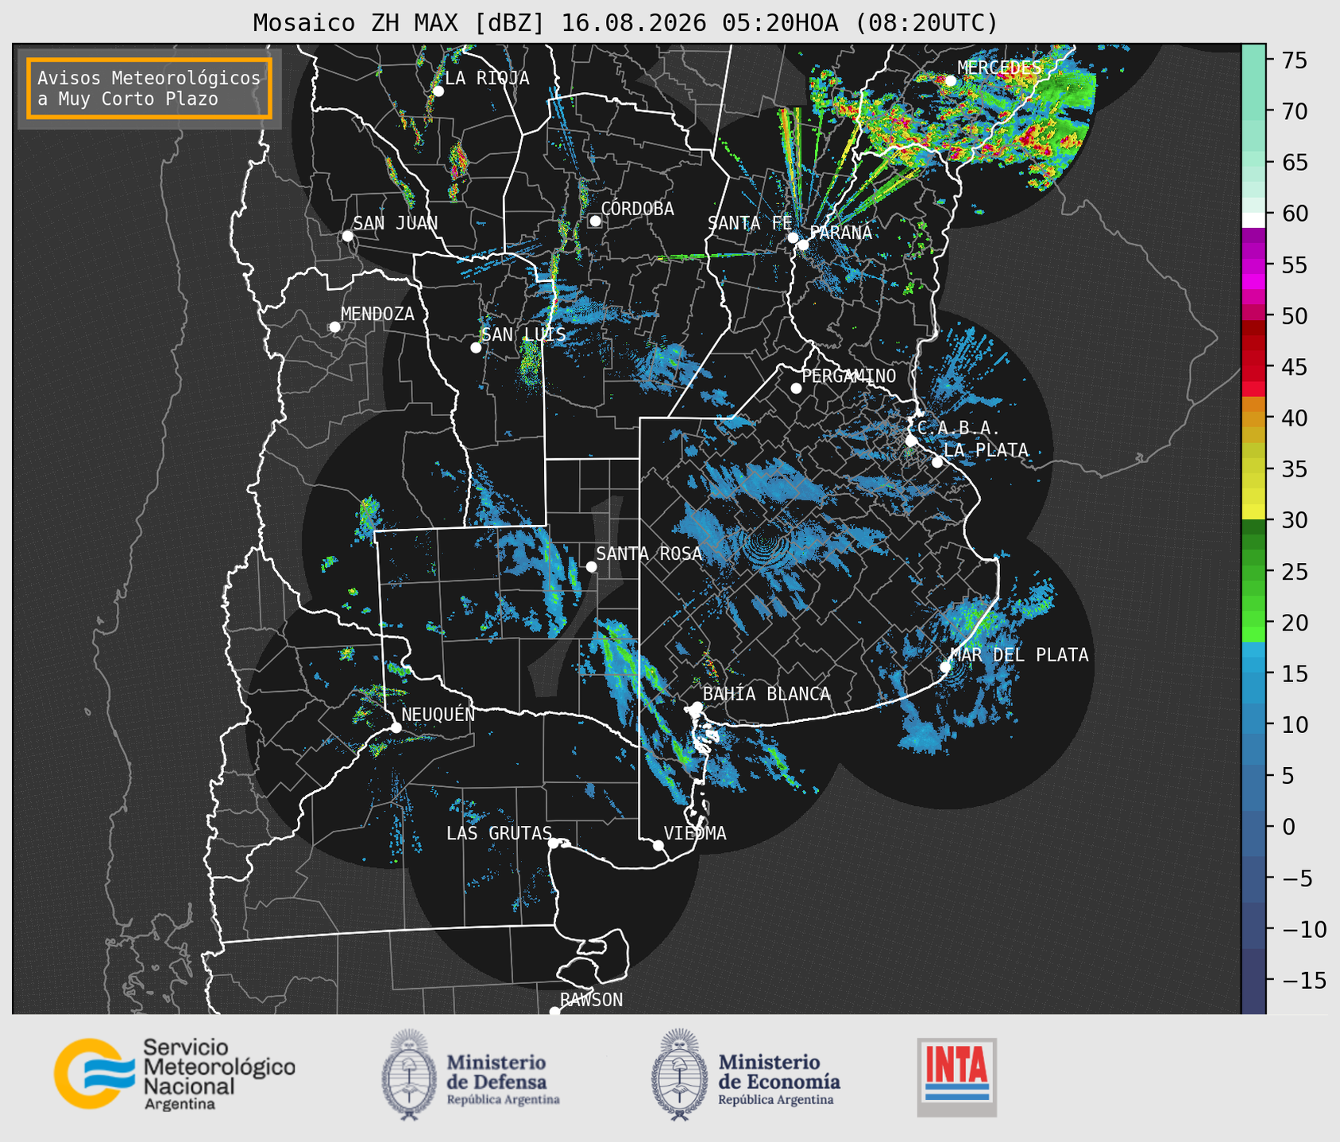Image resolution: width=1340 pixels, height=1142 pixels.
Task: Click the SANTA ROSA city marker
Action: pyautogui.click(x=591, y=566)
